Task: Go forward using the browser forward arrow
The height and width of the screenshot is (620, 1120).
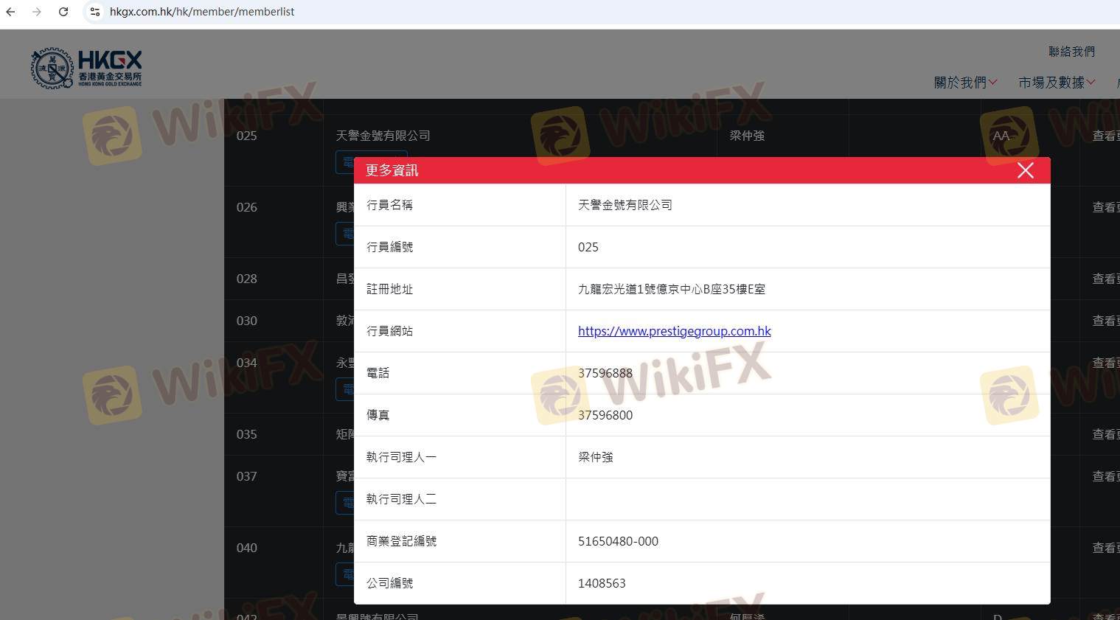Action: tap(37, 12)
